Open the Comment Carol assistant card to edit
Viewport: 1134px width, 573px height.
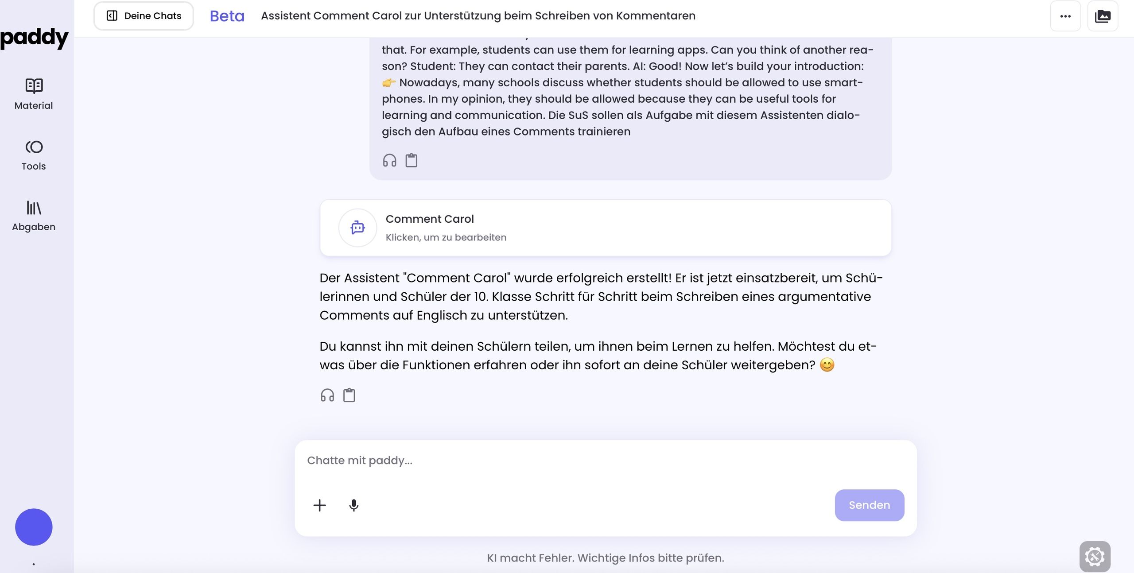605,228
